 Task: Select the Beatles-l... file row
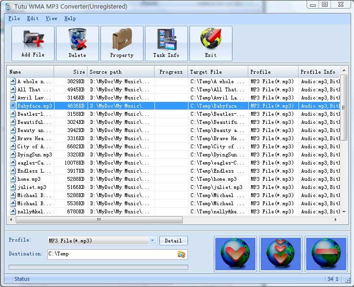point(174,114)
